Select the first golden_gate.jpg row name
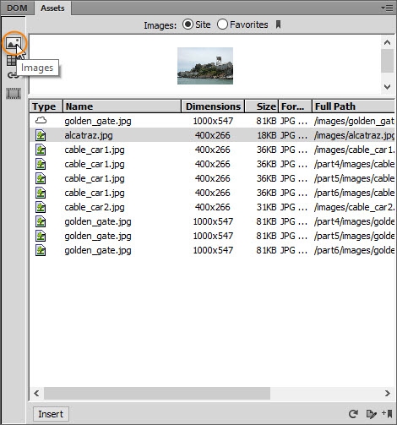Image resolution: width=397 pixels, height=425 pixels. [98, 121]
